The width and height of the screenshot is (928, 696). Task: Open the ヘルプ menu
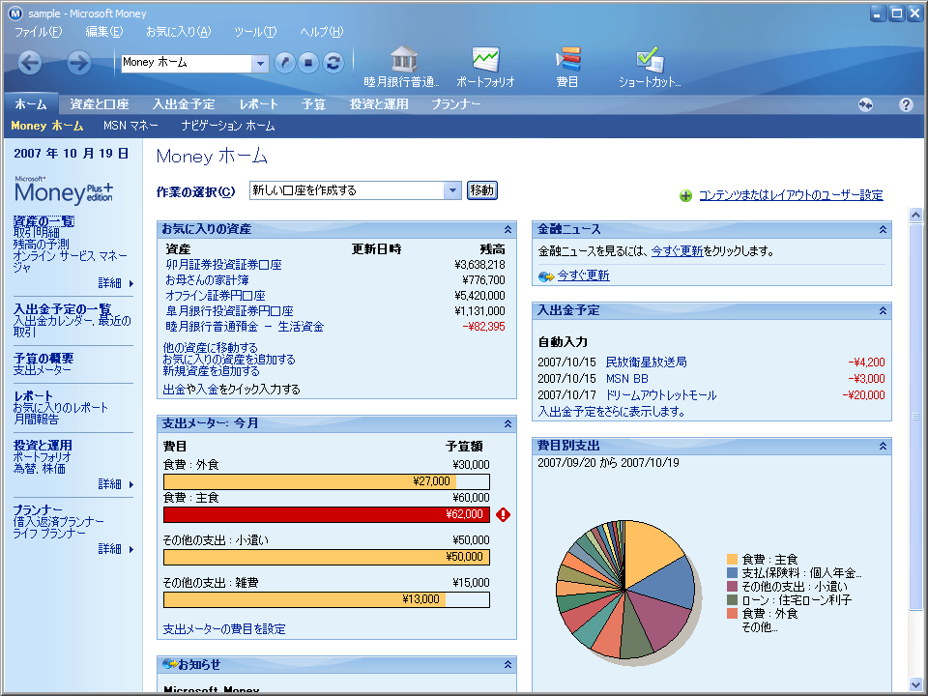coord(321,32)
